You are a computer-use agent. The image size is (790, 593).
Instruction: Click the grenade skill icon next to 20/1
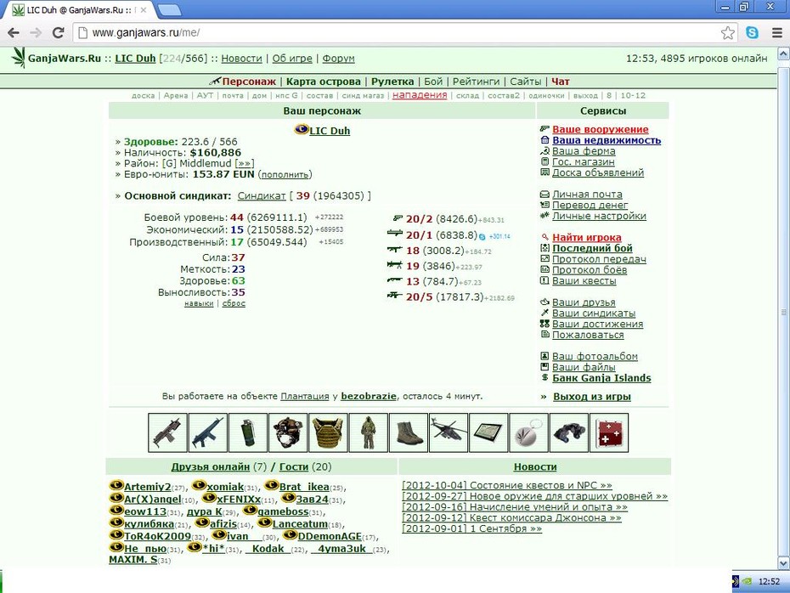pos(395,234)
